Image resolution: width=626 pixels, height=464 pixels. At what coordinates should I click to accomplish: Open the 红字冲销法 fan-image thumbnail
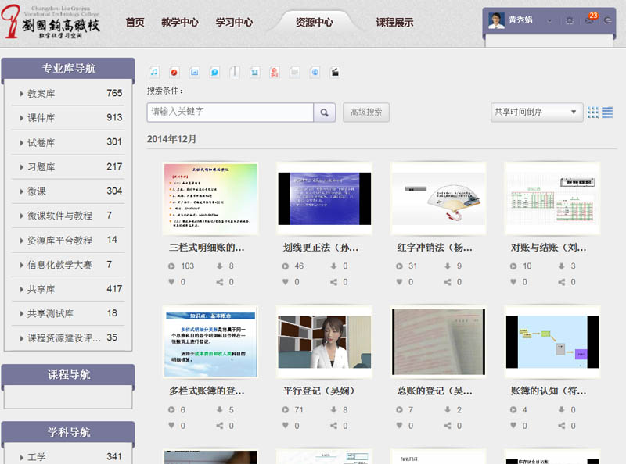(x=438, y=198)
